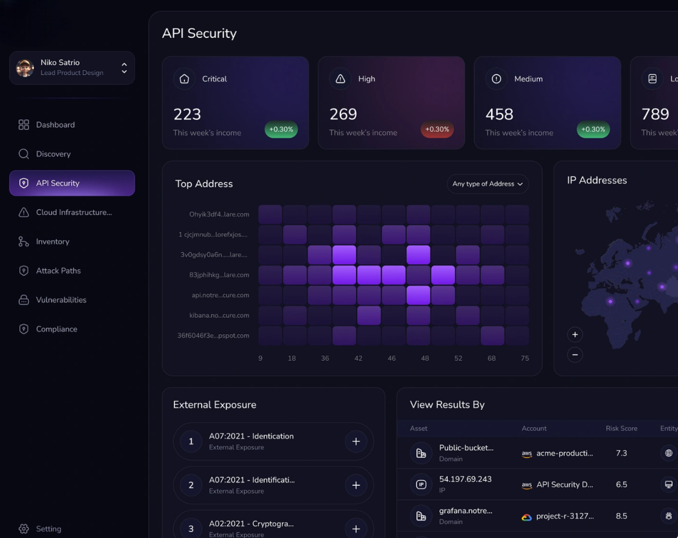Click the bug entity icon in grafana.notre row
The image size is (678, 538).
pos(668,516)
